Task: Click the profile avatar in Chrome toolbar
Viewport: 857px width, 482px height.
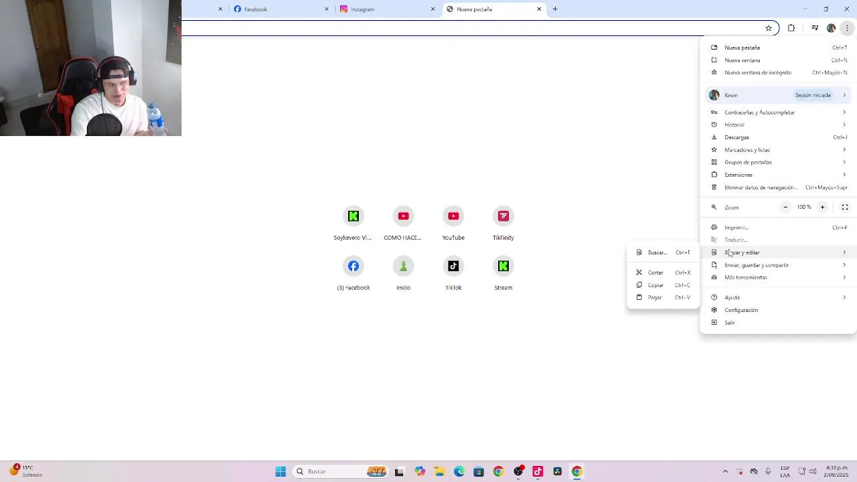Action: pos(831,28)
